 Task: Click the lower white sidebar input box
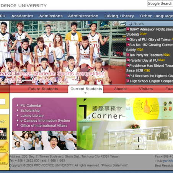[4, 112]
